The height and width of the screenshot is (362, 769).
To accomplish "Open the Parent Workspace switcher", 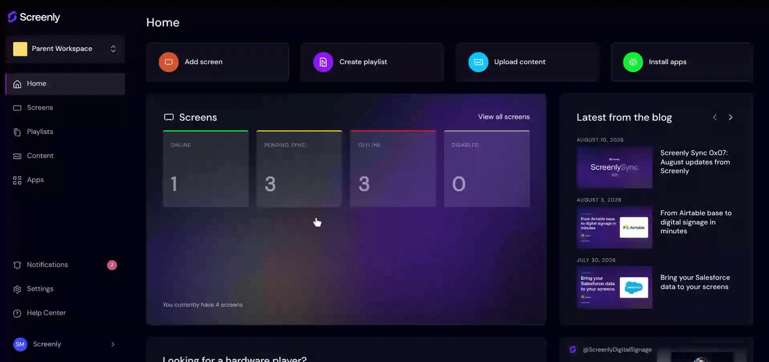I will [65, 49].
